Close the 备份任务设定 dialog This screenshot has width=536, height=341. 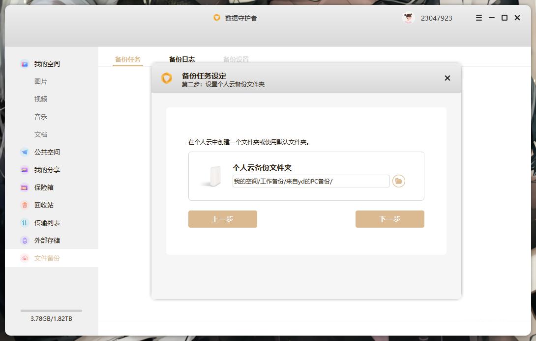point(447,78)
